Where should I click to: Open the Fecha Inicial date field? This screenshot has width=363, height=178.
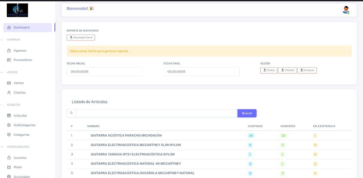tap(105, 72)
